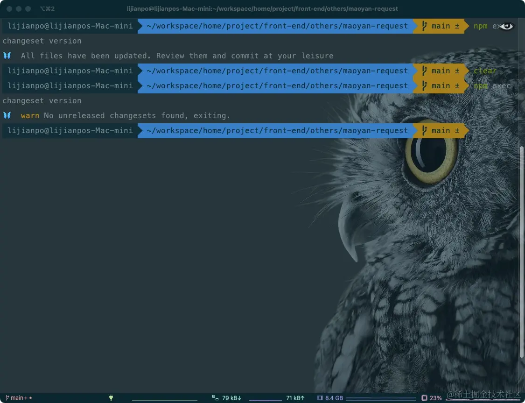Click the user@host segment on the last prompt
The image size is (525, 403).
coord(70,130)
